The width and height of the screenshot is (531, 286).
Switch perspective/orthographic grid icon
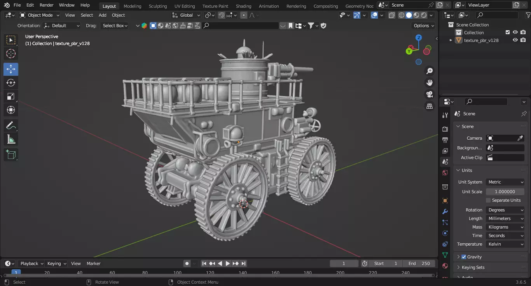point(430,106)
